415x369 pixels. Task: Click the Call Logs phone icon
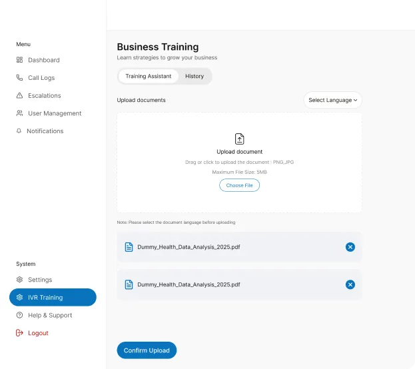pos(19,77)
